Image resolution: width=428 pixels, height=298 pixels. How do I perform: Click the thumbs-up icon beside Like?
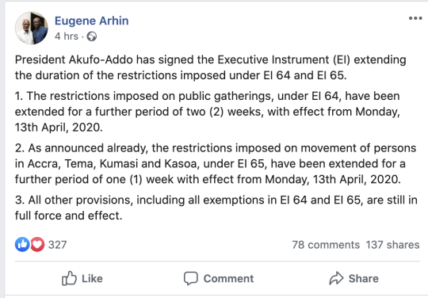69,278
